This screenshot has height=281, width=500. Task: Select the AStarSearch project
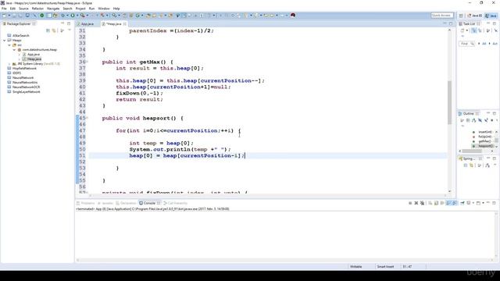21,36
